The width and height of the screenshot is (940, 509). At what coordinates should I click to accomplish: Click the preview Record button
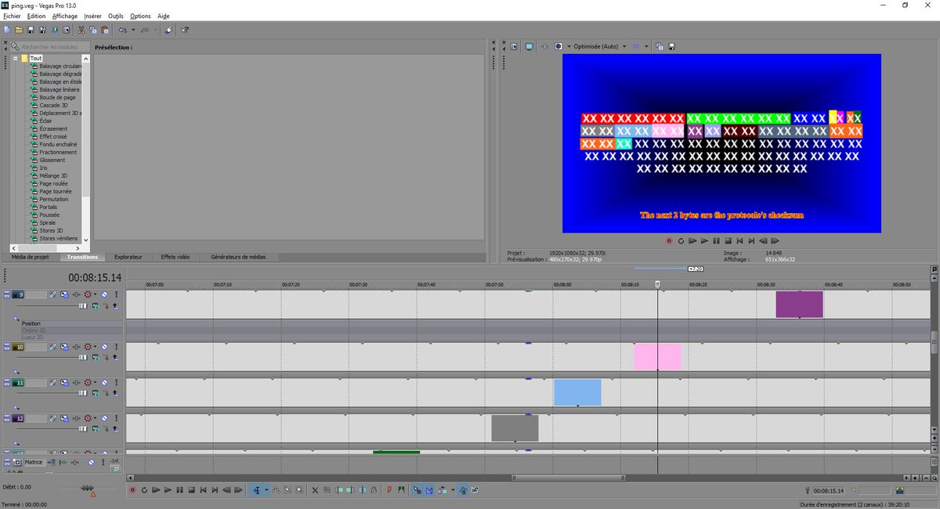click(669, 240)
